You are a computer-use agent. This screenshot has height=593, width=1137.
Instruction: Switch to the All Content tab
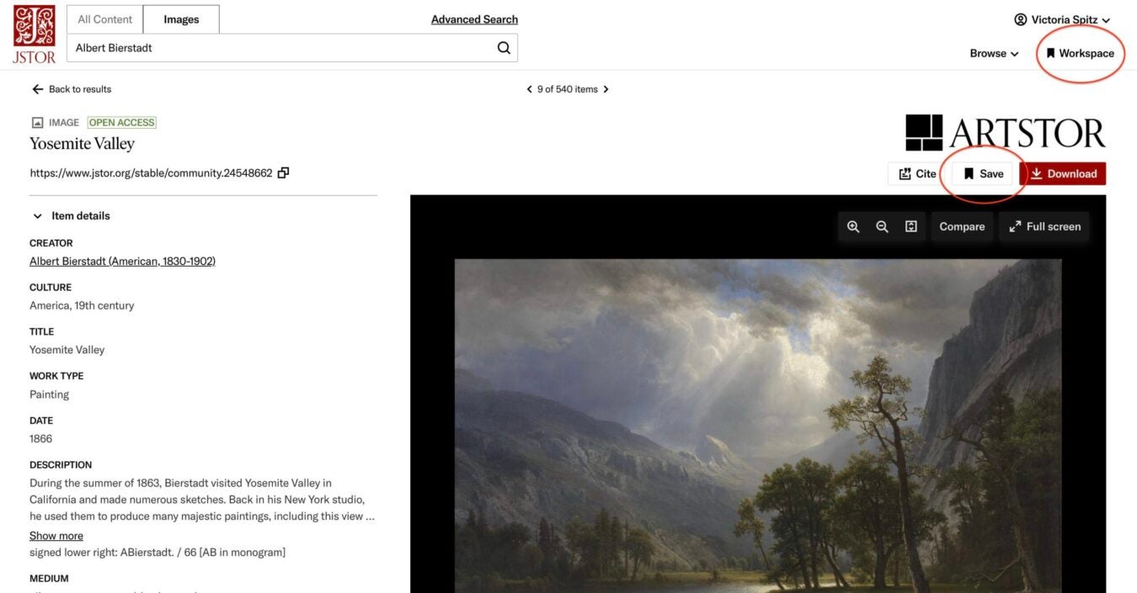(104, 19)
